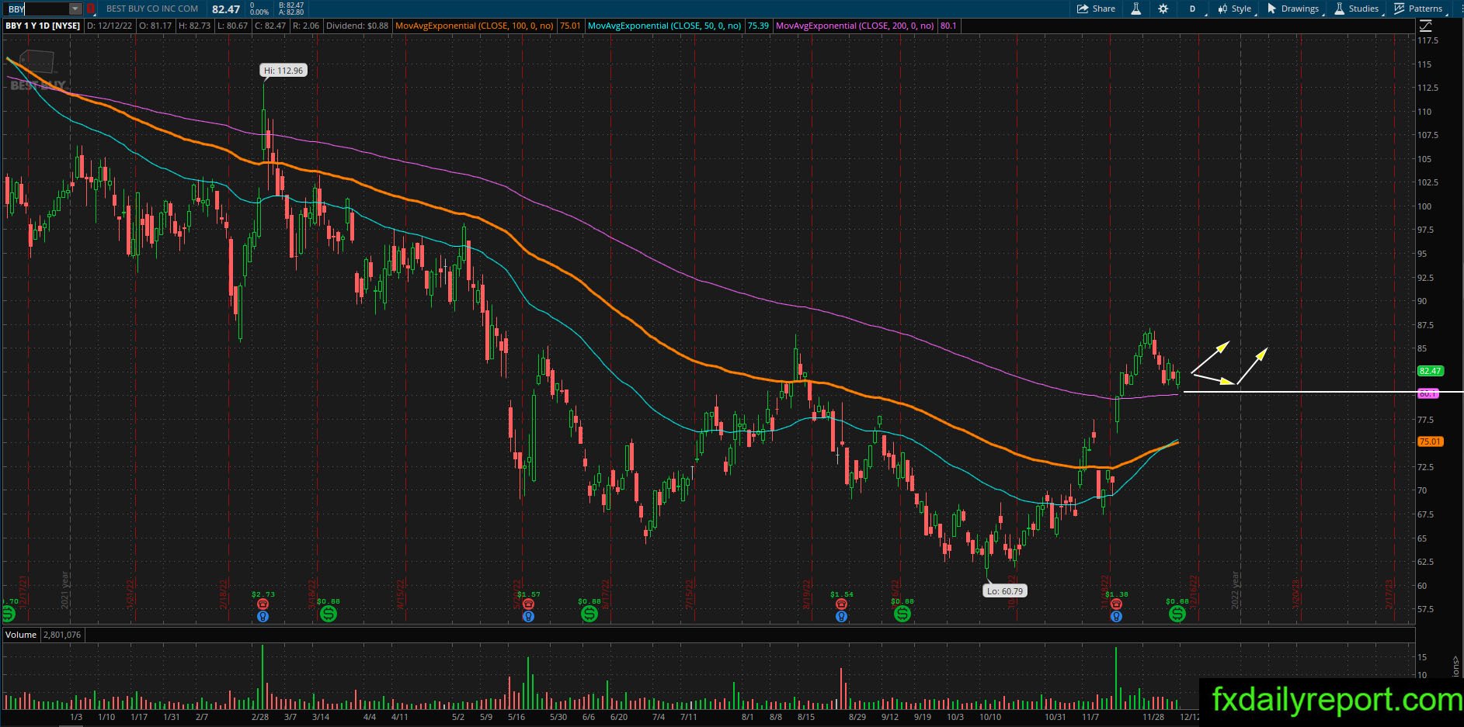Open the beaker icon beside Share
Screen dimensions: 1464x727
click(1135, 9)
